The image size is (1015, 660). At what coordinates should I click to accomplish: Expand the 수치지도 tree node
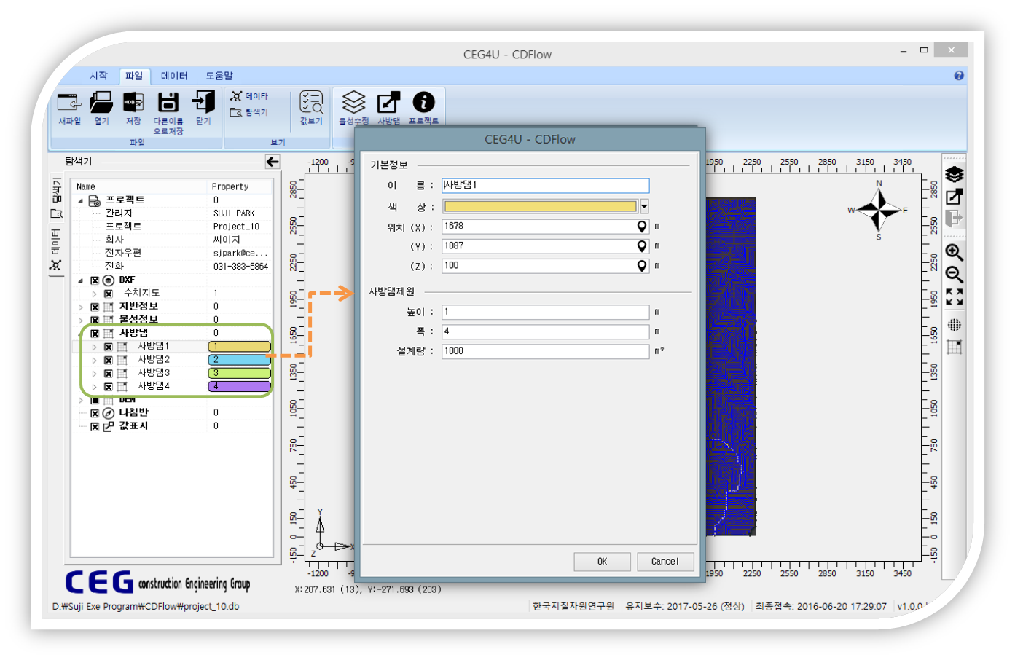[94, 294]
